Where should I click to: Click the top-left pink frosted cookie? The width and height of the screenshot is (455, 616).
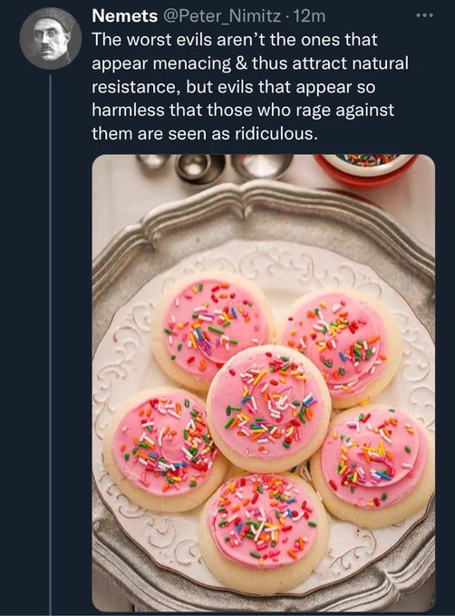[x=213, y=330]
